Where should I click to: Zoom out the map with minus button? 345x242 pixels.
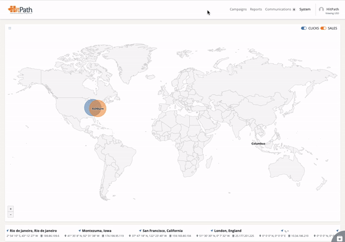[x=10, y=214]
